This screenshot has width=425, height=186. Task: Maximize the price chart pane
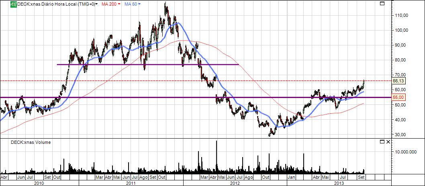tap(382, 4)
